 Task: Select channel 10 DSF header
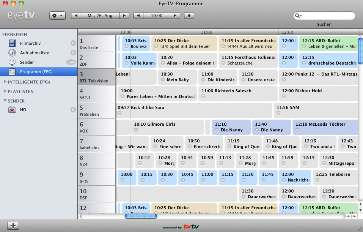tap(96, 194)
